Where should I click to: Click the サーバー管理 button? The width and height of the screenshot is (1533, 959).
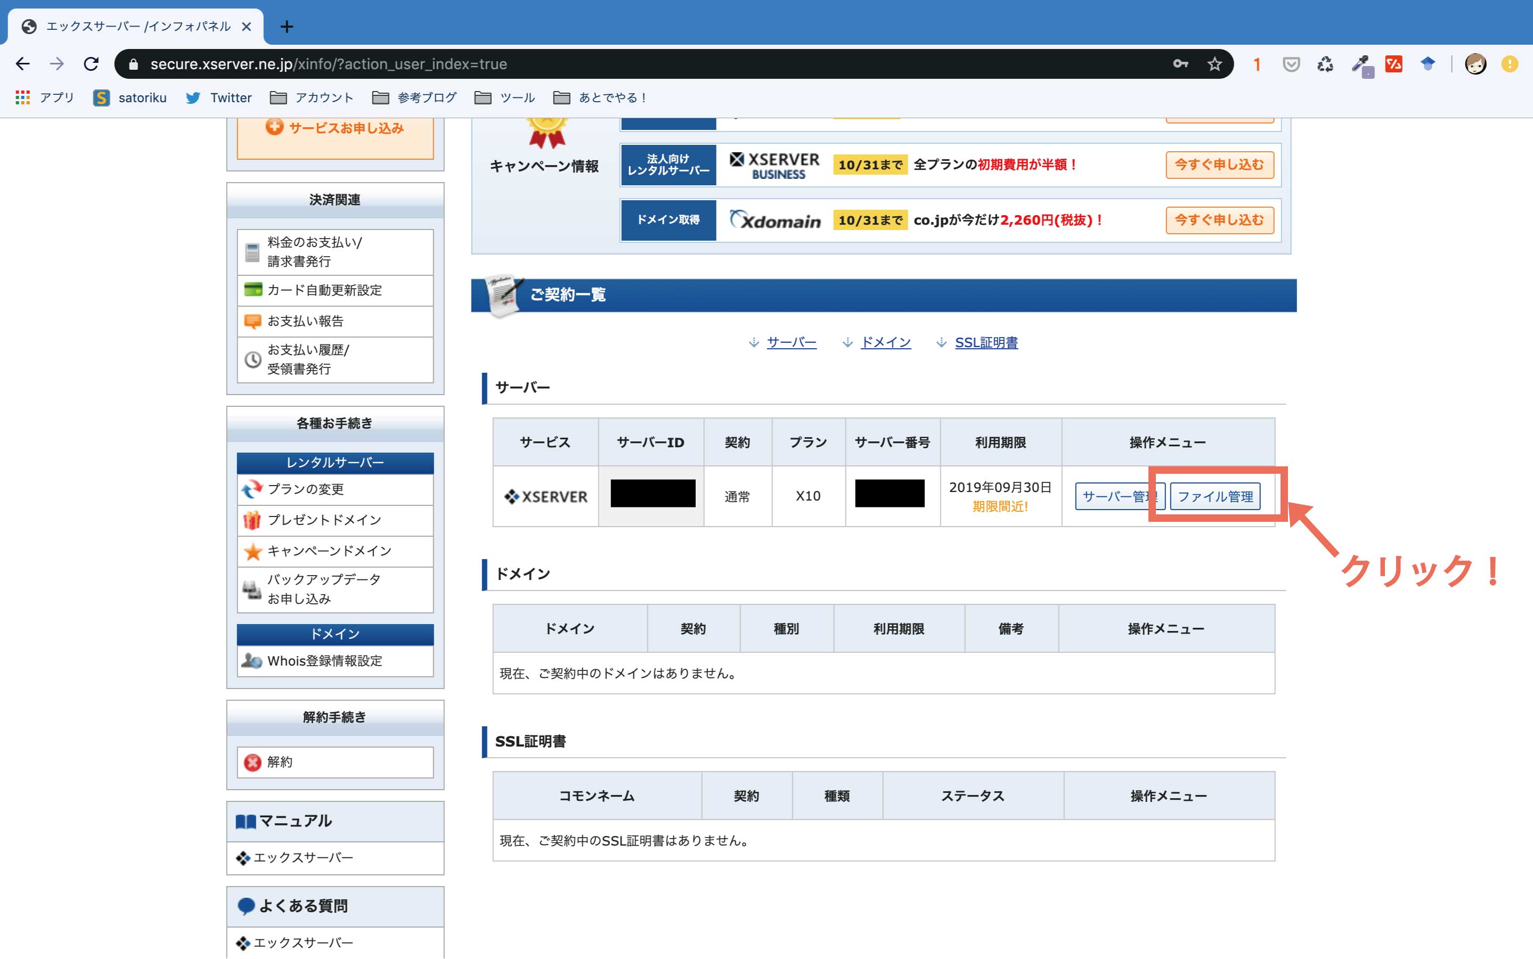(x=1120, y=497)
